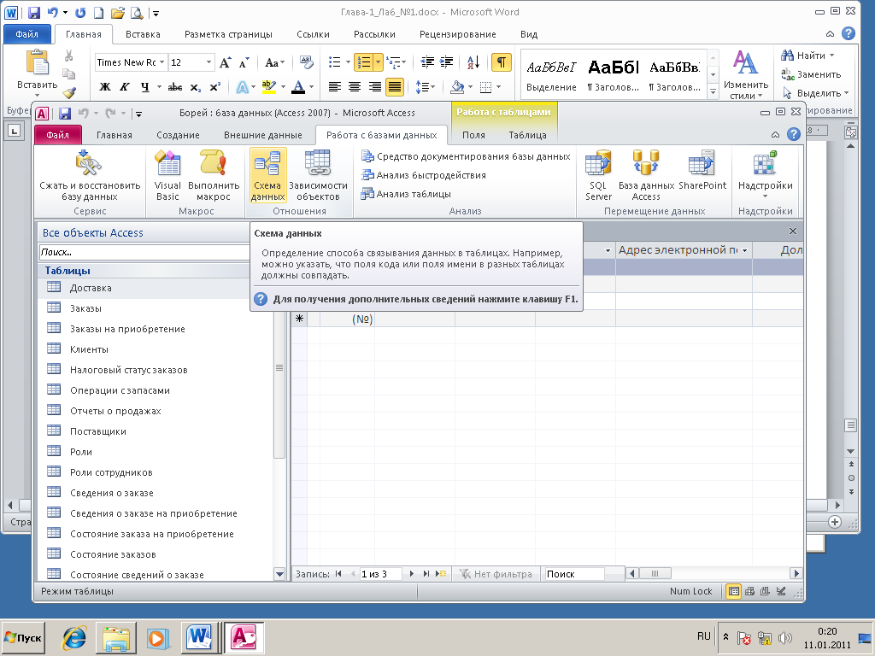Open Word font color dropdown arrow
The image size is (875, 656).
click(311, 87)
